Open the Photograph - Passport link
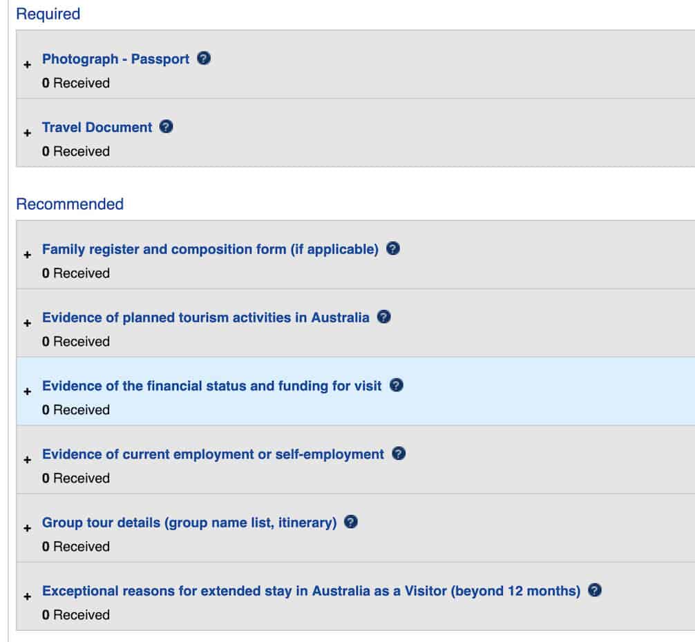 click(x=115, y=59)
